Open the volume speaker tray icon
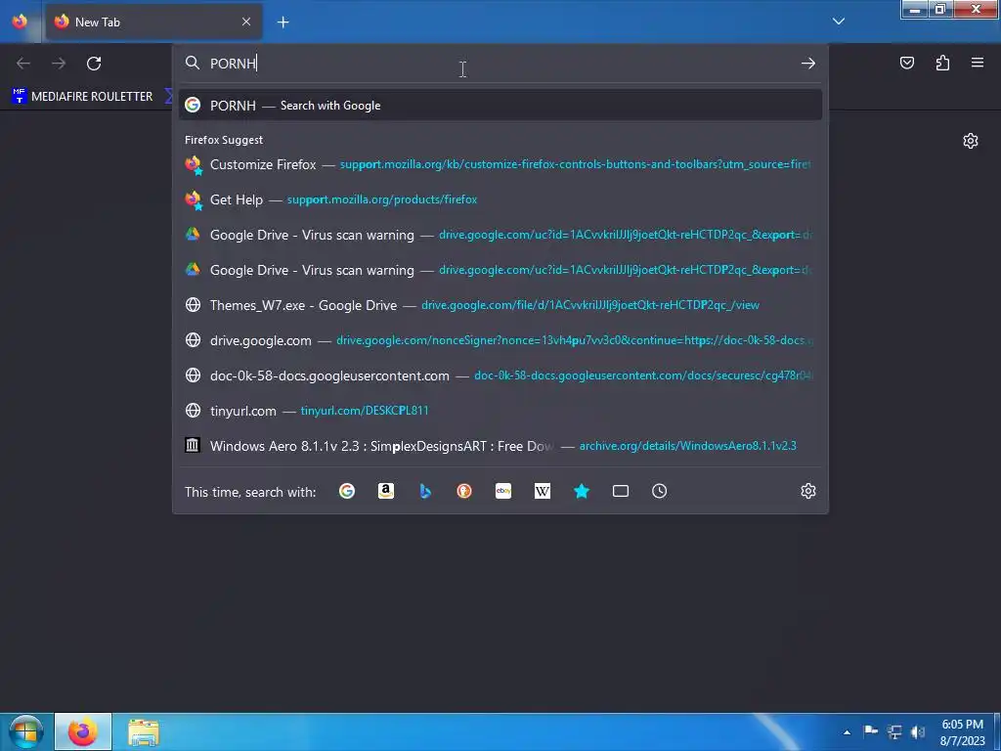1001x751 pixels. pos(918,731)
